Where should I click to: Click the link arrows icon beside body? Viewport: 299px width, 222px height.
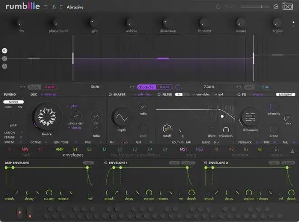pyautogui.click(x=23, y=87)
